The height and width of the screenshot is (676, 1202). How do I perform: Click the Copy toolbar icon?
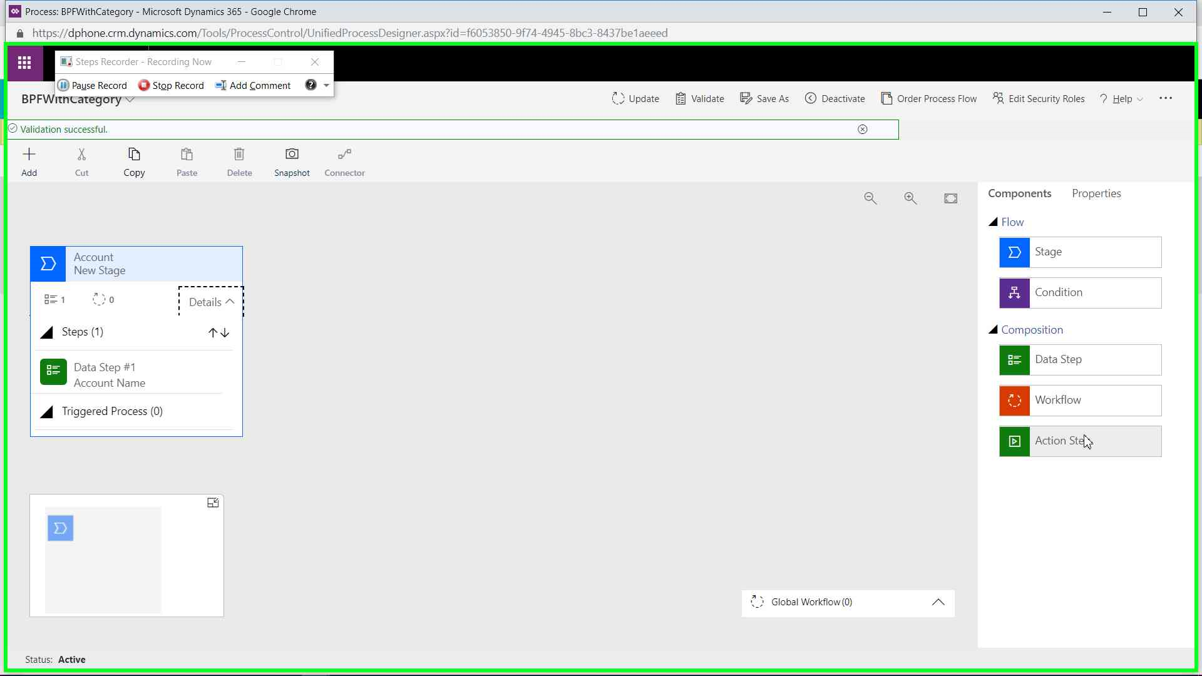coord(134,161)
